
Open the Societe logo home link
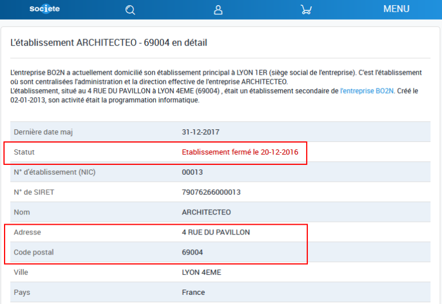click(x=44, y=9)
